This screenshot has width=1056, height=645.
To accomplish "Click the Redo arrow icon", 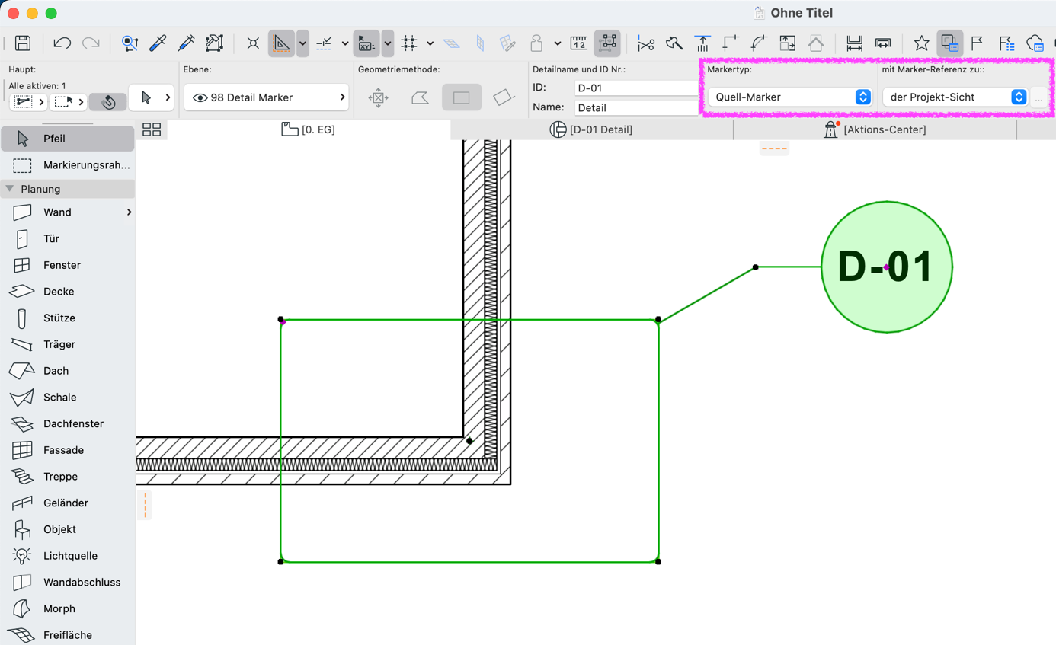I will point(91,43).
